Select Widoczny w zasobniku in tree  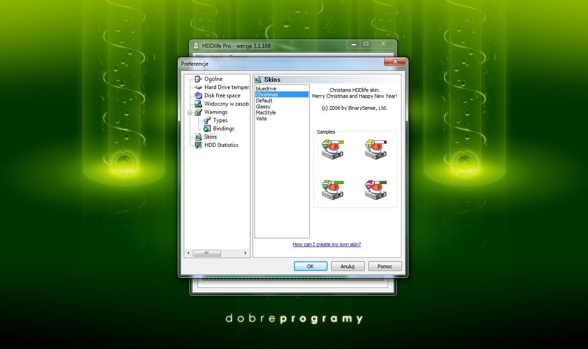[x=226, y=104]
